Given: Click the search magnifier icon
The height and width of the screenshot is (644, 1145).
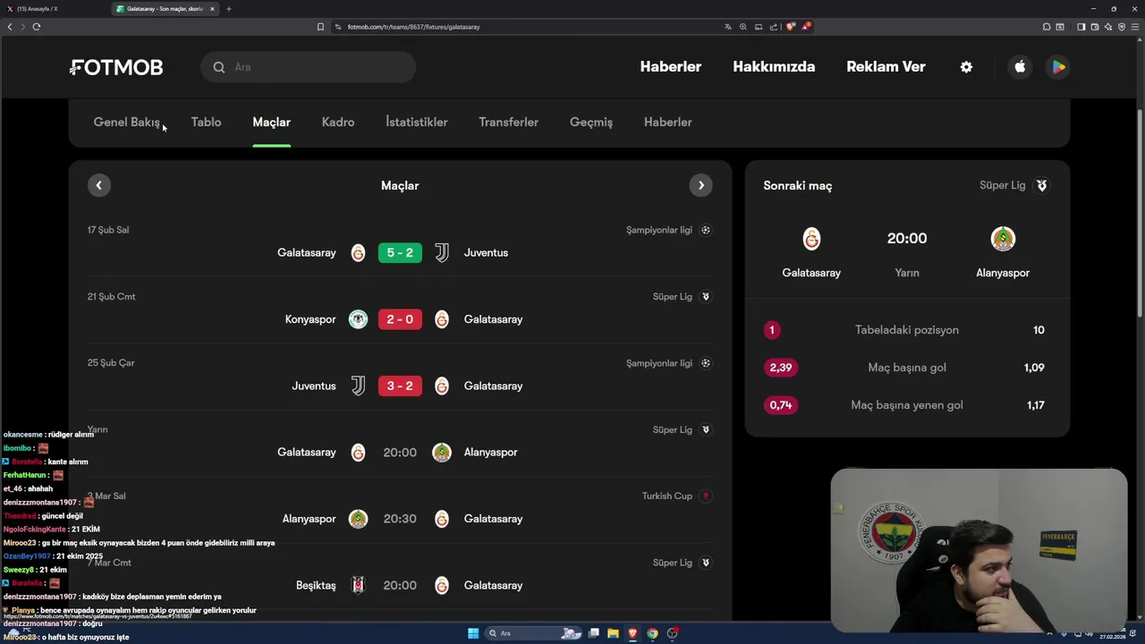Looking at the screenshot, I should 219,67.
